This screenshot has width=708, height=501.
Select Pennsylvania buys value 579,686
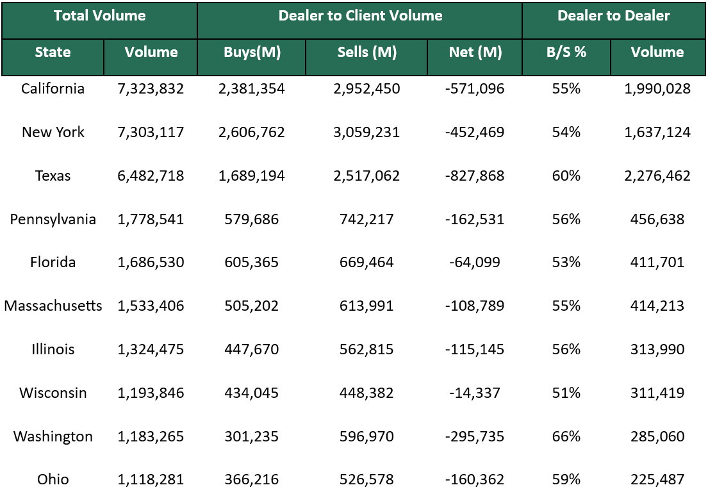(252, 220)
